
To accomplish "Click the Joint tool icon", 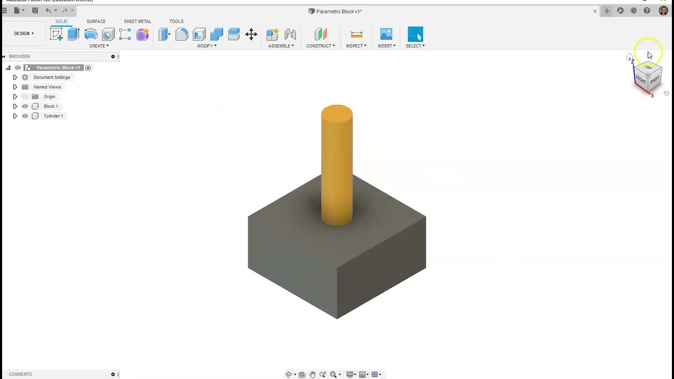I will (x=290, y=35).
